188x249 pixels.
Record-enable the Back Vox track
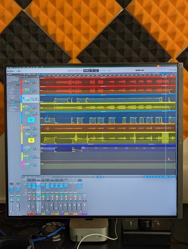[x=28, y=113]
